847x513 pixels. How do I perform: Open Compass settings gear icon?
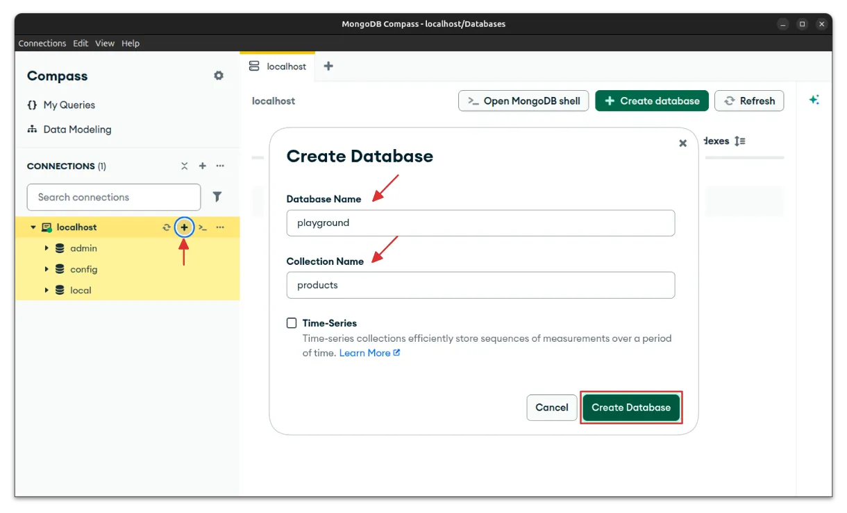219,76
